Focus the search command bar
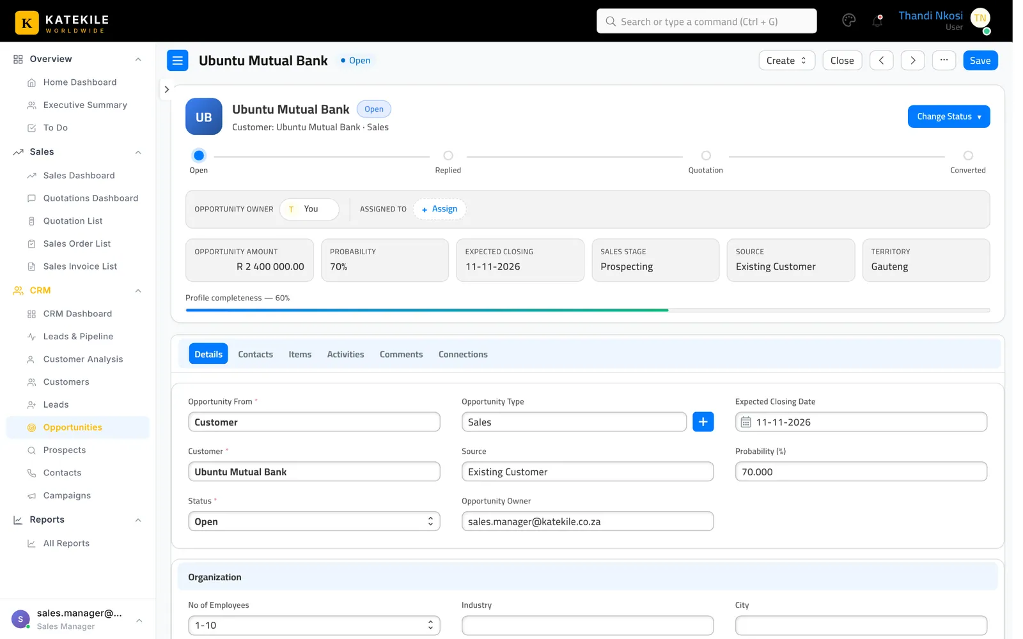 [707, 21]
